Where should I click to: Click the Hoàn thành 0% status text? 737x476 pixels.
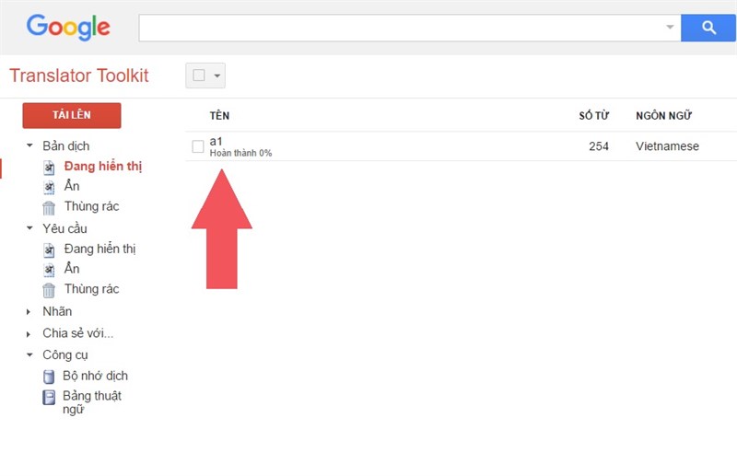[240, 153]
